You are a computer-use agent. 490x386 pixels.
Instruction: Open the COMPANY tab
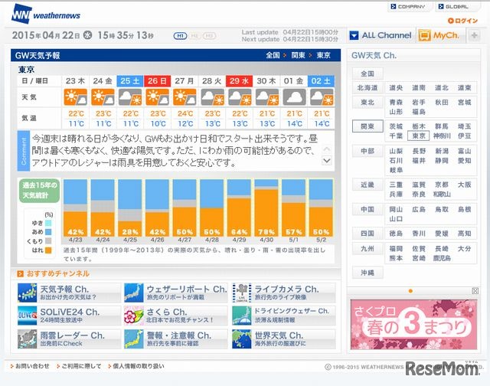pos(409,7)
